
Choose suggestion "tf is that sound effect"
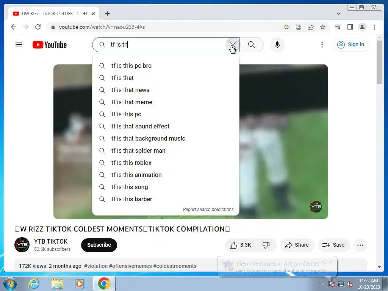click(x=166, y=127)
